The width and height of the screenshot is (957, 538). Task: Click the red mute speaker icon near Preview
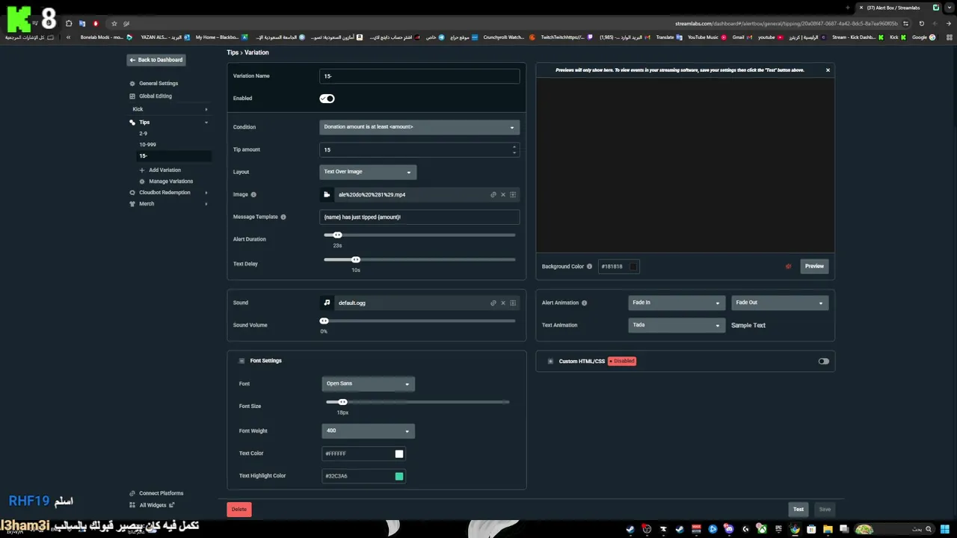pos(789,267)
